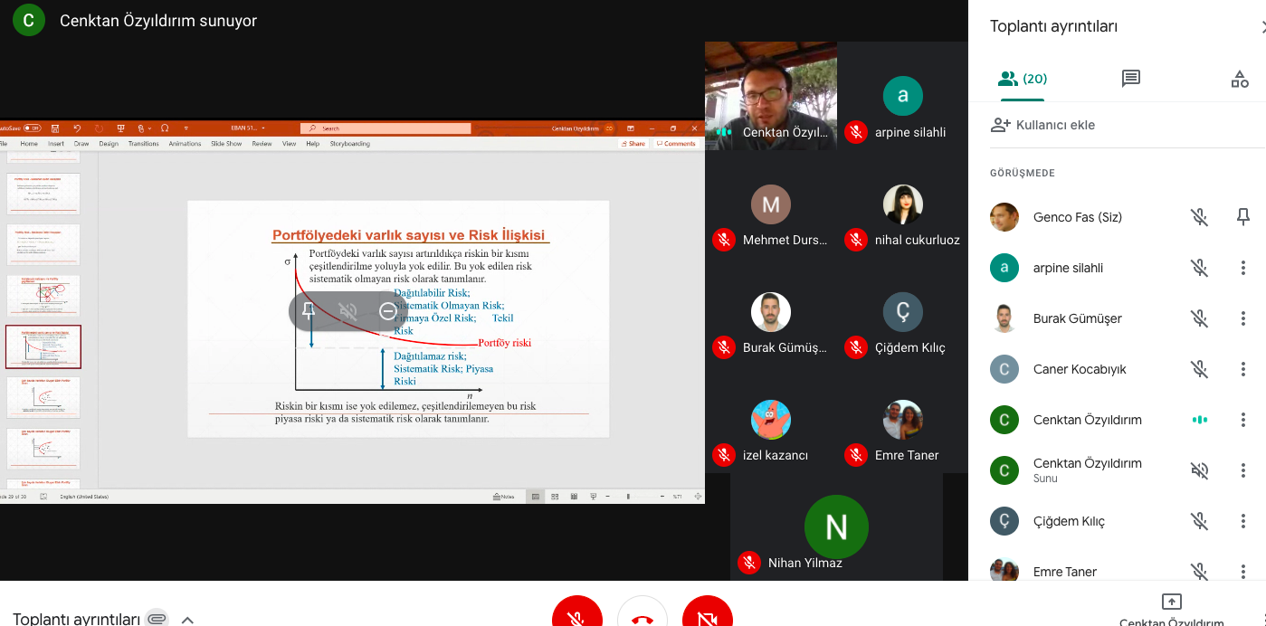This screenshot has width=1266, height=626.
Task: Switch to the participants (20) tab
Action: pyautogui.click(x=1022, y=79)
